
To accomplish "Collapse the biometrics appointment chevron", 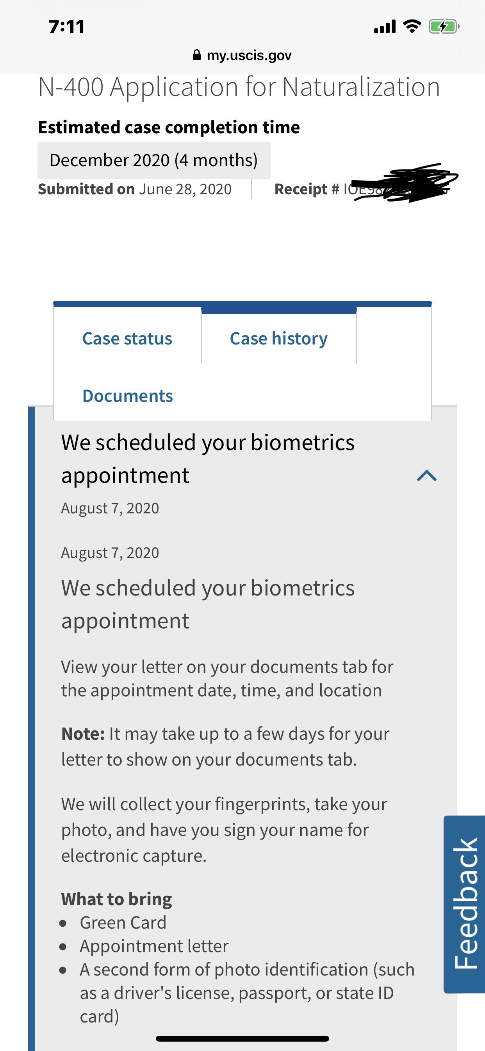I will [x=427, y=476].
